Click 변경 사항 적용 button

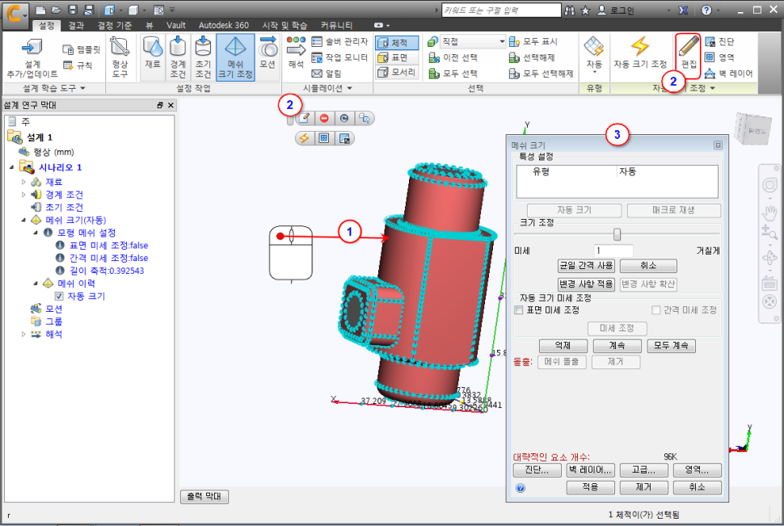click(x=586, y=284)
